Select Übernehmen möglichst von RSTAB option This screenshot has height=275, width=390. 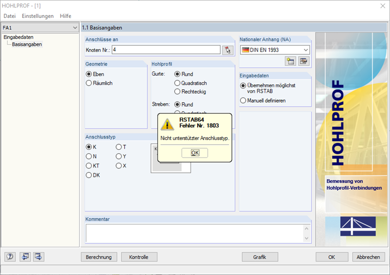point(268,88)
